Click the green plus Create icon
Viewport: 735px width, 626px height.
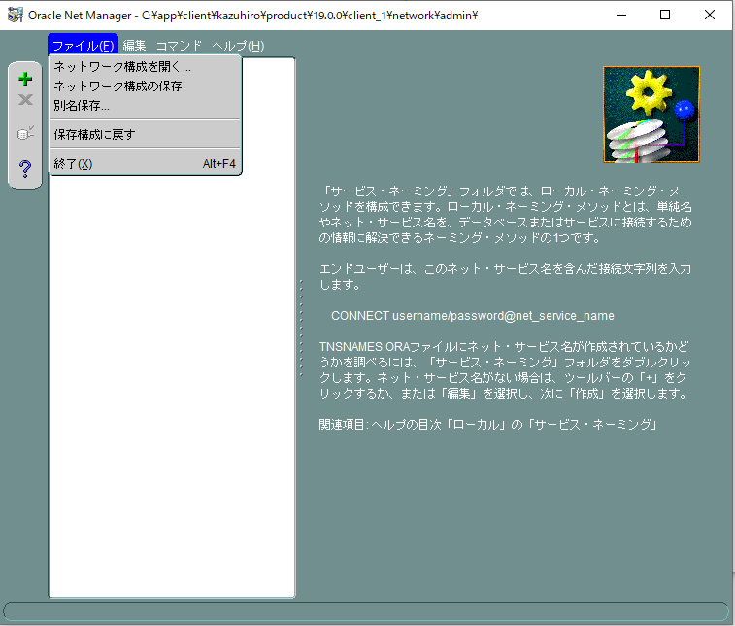(25, 79)
